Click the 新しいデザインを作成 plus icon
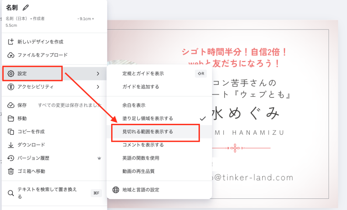 [x=11, y=42]
